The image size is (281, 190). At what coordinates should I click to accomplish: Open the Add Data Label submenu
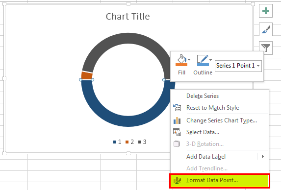[220, 157]
